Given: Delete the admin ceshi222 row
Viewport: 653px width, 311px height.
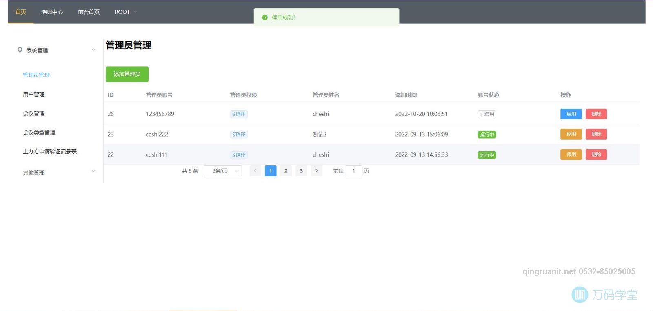Looking at the screenshot, I should click(x=596, y=134).
